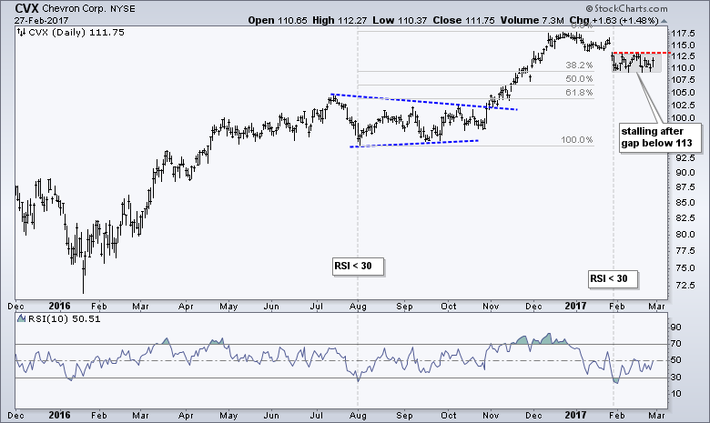710x423 pixels.
Task: Click the small up-arrow beside Chg value
Action: tap(664, 21)
